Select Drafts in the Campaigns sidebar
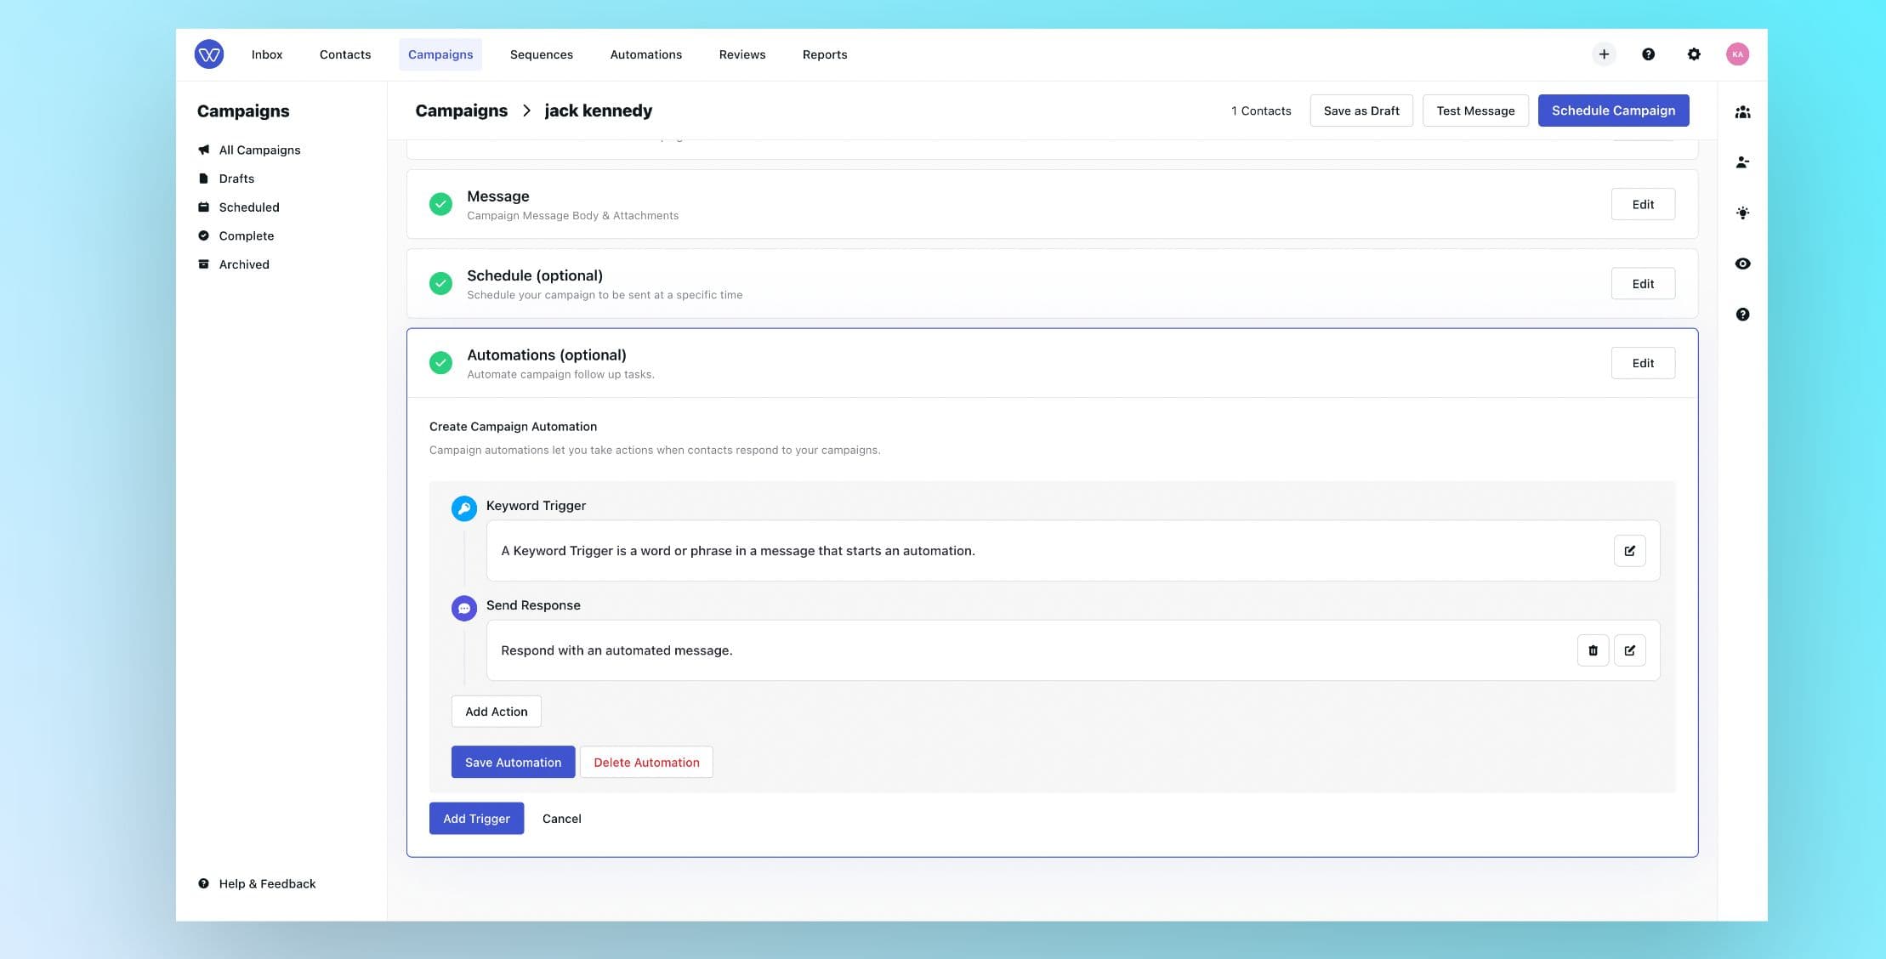The width and height of the screenshot is (1886, 959). point(236,179)
